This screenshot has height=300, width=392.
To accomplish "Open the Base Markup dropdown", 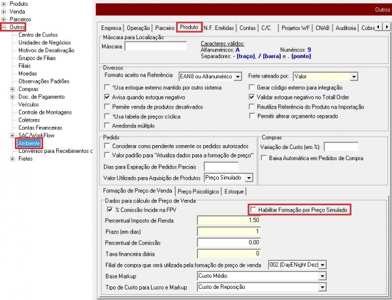I will [321, 276].
